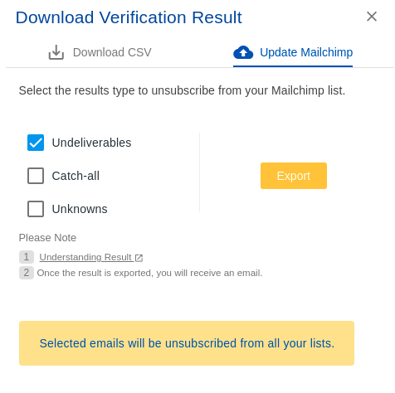Image resolution: width=395 pixels, height=393 pixels.
Task: Click the Catch-all label text
Action: (x=76, y=176)
